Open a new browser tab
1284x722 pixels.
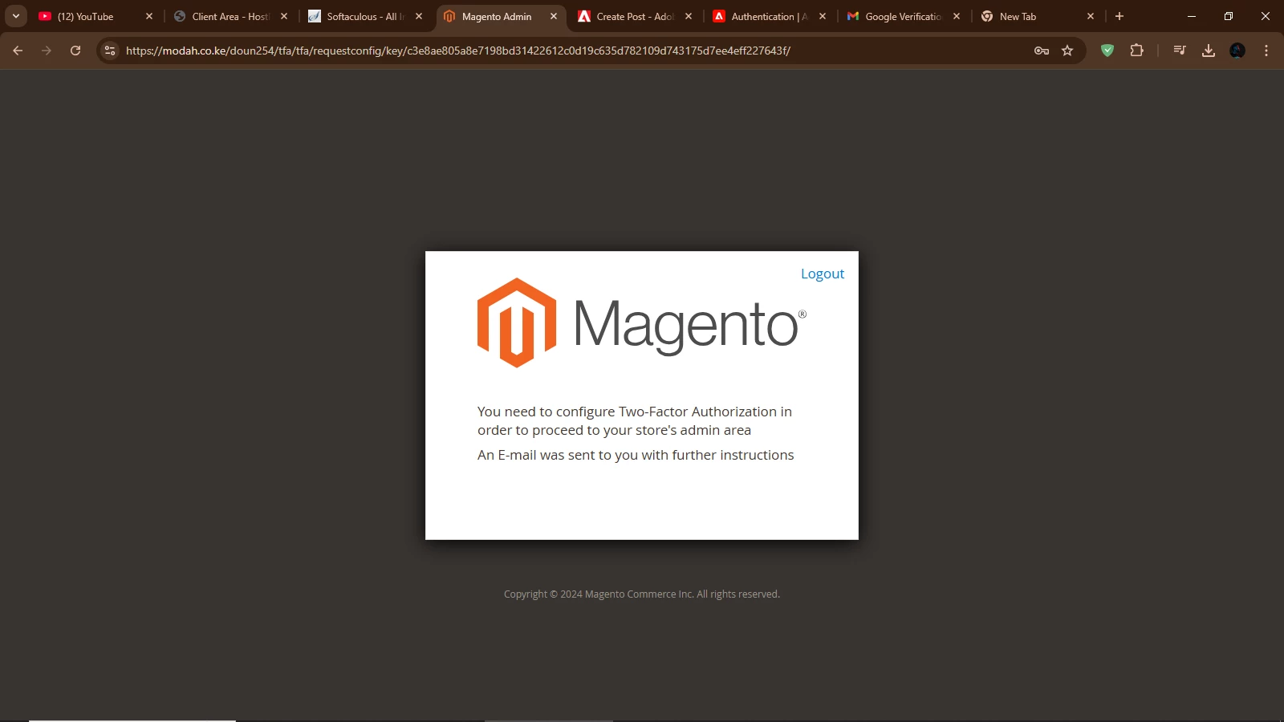(x=1119, y=16)
